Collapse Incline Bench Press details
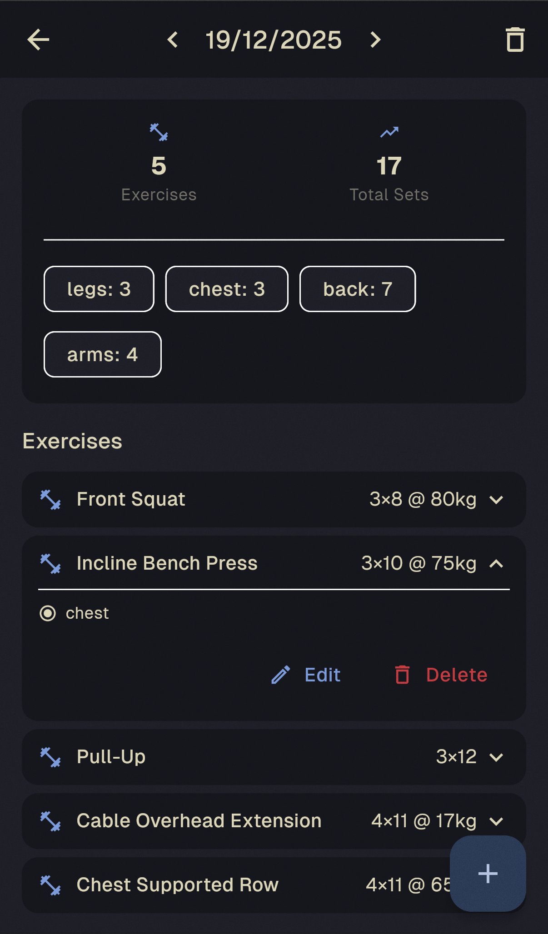Screen dimensions: 548x934 496,563
